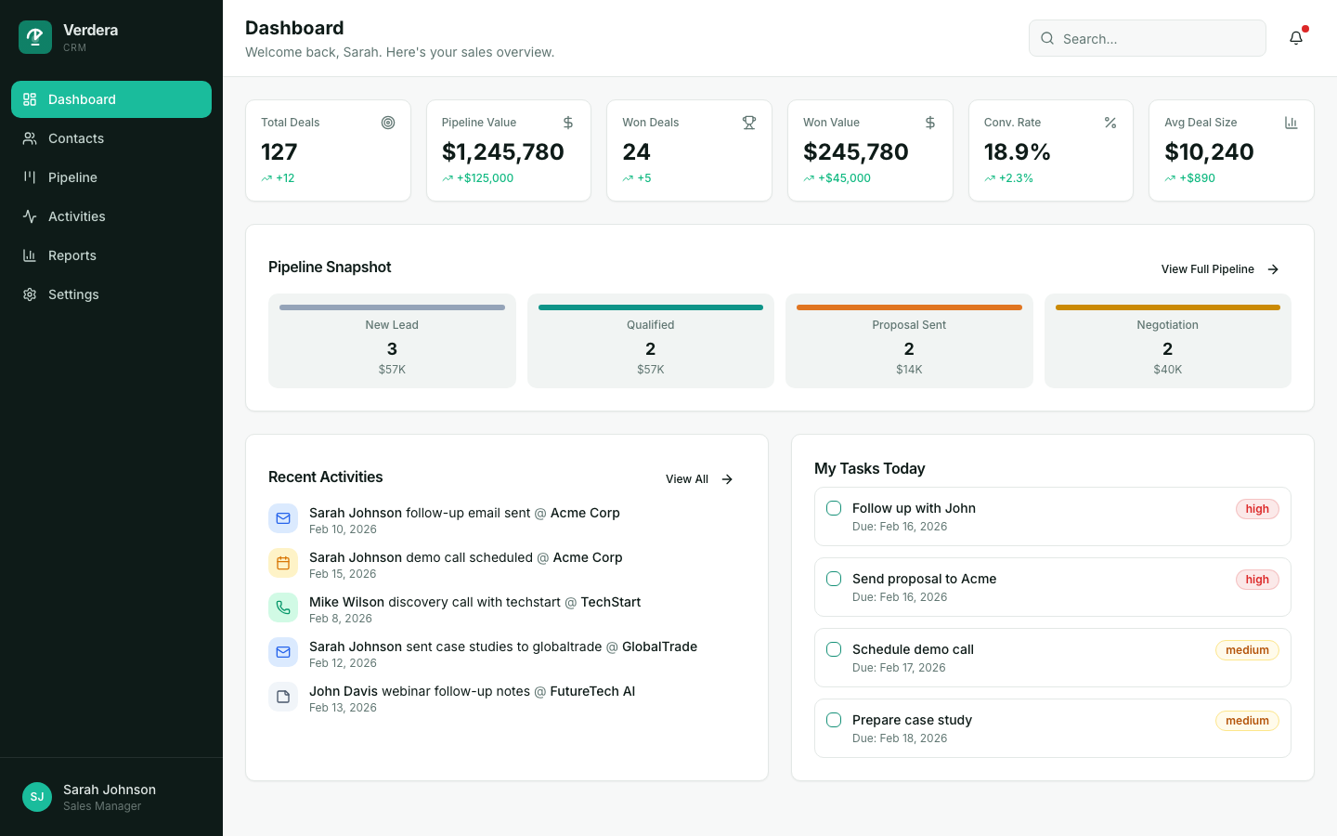Click the Verdera leaf logo icon
Image resolution: width=1337 pixels, height=836 pixels.
click(x=35, y=37)
